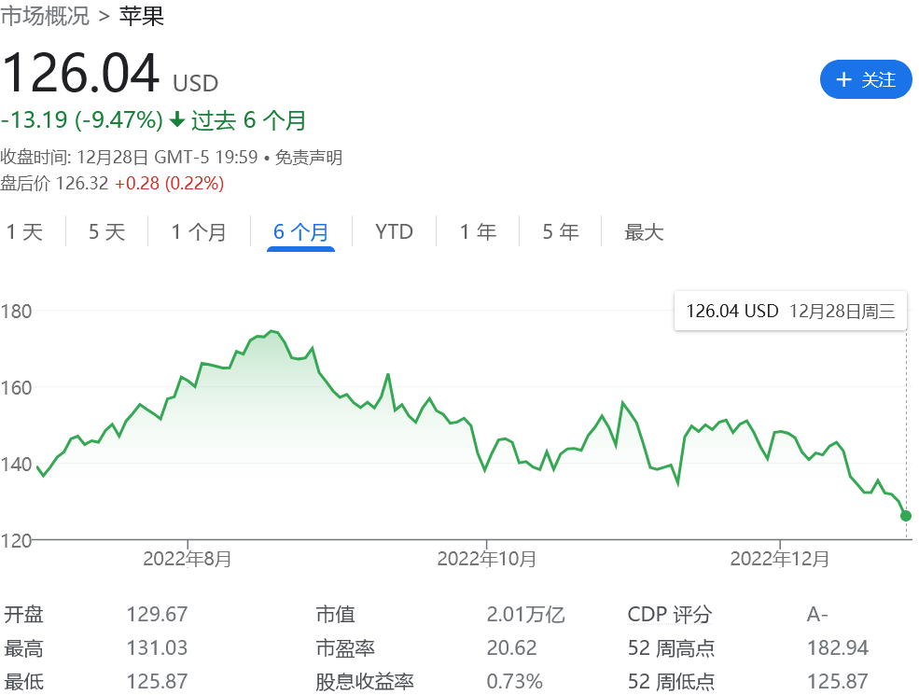Click the 市盈率 label
Image resolution: width=919 pixels, height=695 pixels.
(x=344, y=647)
